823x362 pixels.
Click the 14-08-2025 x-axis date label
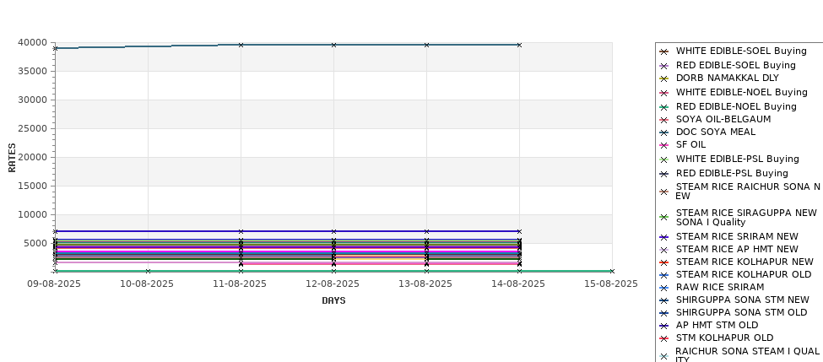[518, 284]
